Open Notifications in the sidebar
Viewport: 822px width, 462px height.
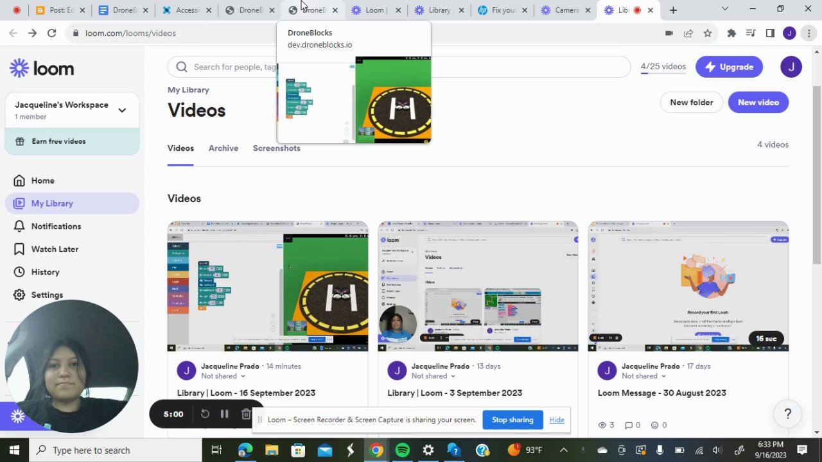[x=56, y=226]
